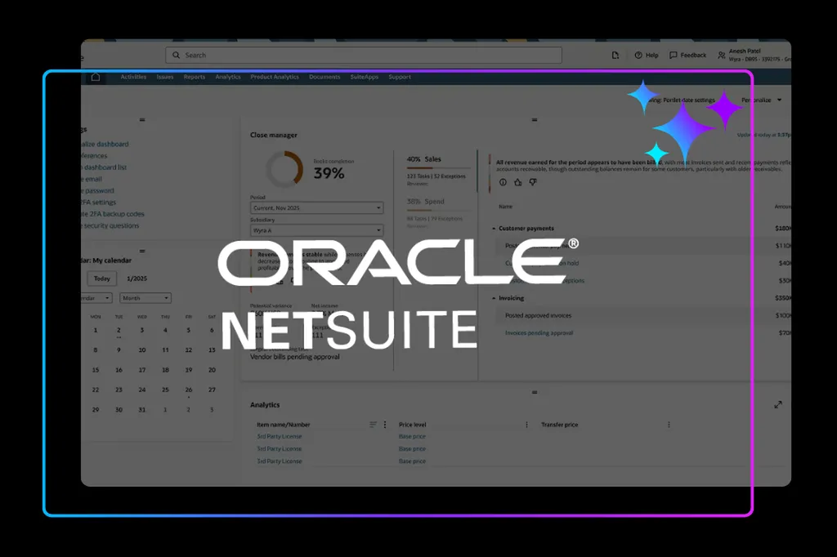Open the dashboard list link in settings
The width and height of the screenshot is (837, 557).
[104, 167]
